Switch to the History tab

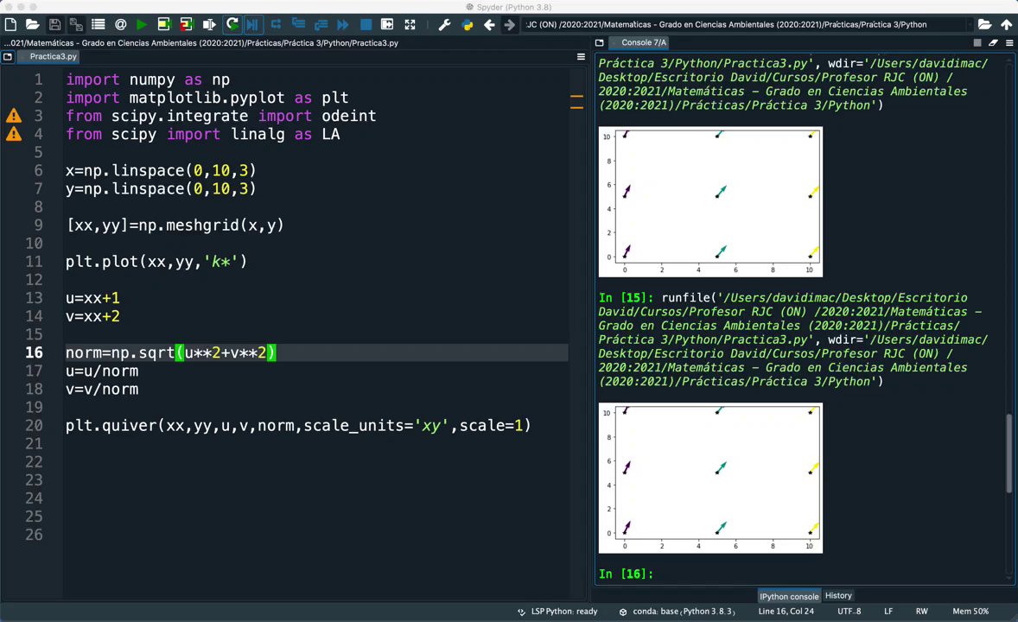click(x=838, y=595)
